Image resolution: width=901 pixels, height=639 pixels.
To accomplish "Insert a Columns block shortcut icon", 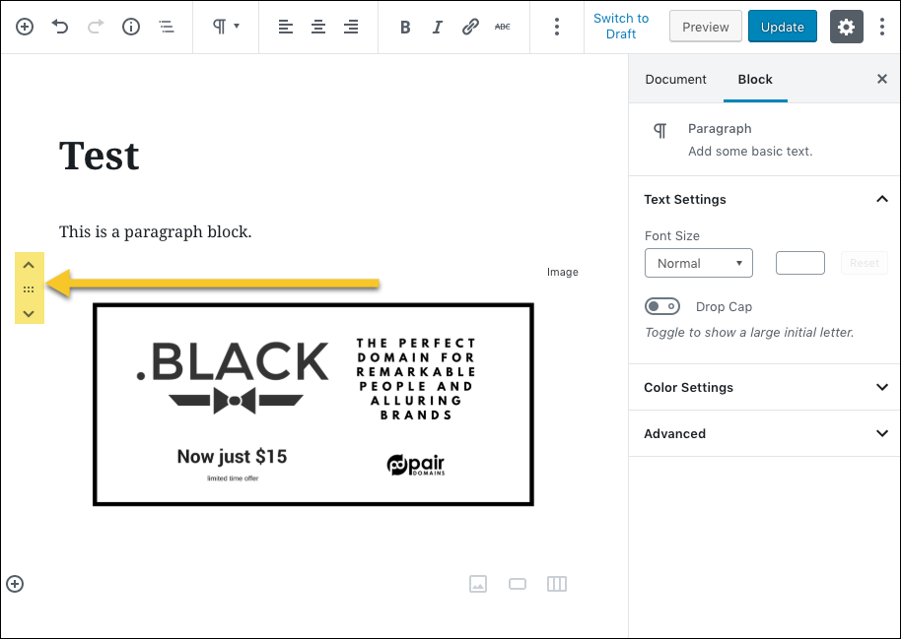I will pyautogui.click(x=557, y=584).
